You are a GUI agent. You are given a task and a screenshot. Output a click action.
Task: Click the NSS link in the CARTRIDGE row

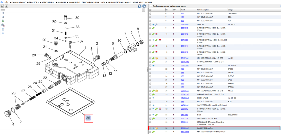click(182, 14)
